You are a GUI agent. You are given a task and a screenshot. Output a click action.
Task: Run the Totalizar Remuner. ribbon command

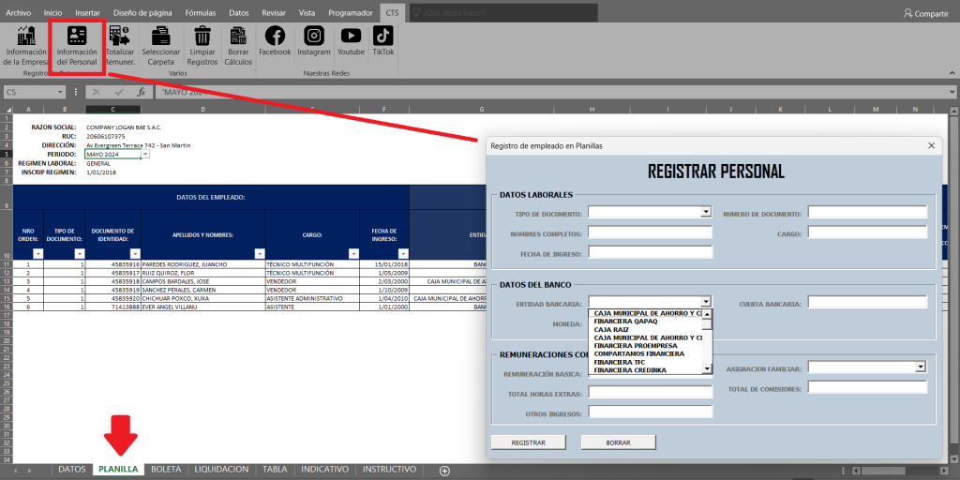point(120,45)
